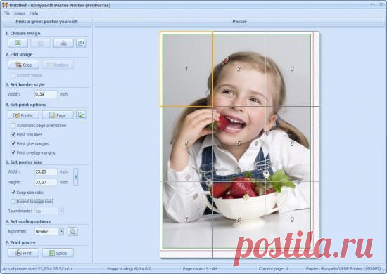Screen dimensions: 387x274
Task: Select poster page 7 in preview
Action: coord(186,219)
